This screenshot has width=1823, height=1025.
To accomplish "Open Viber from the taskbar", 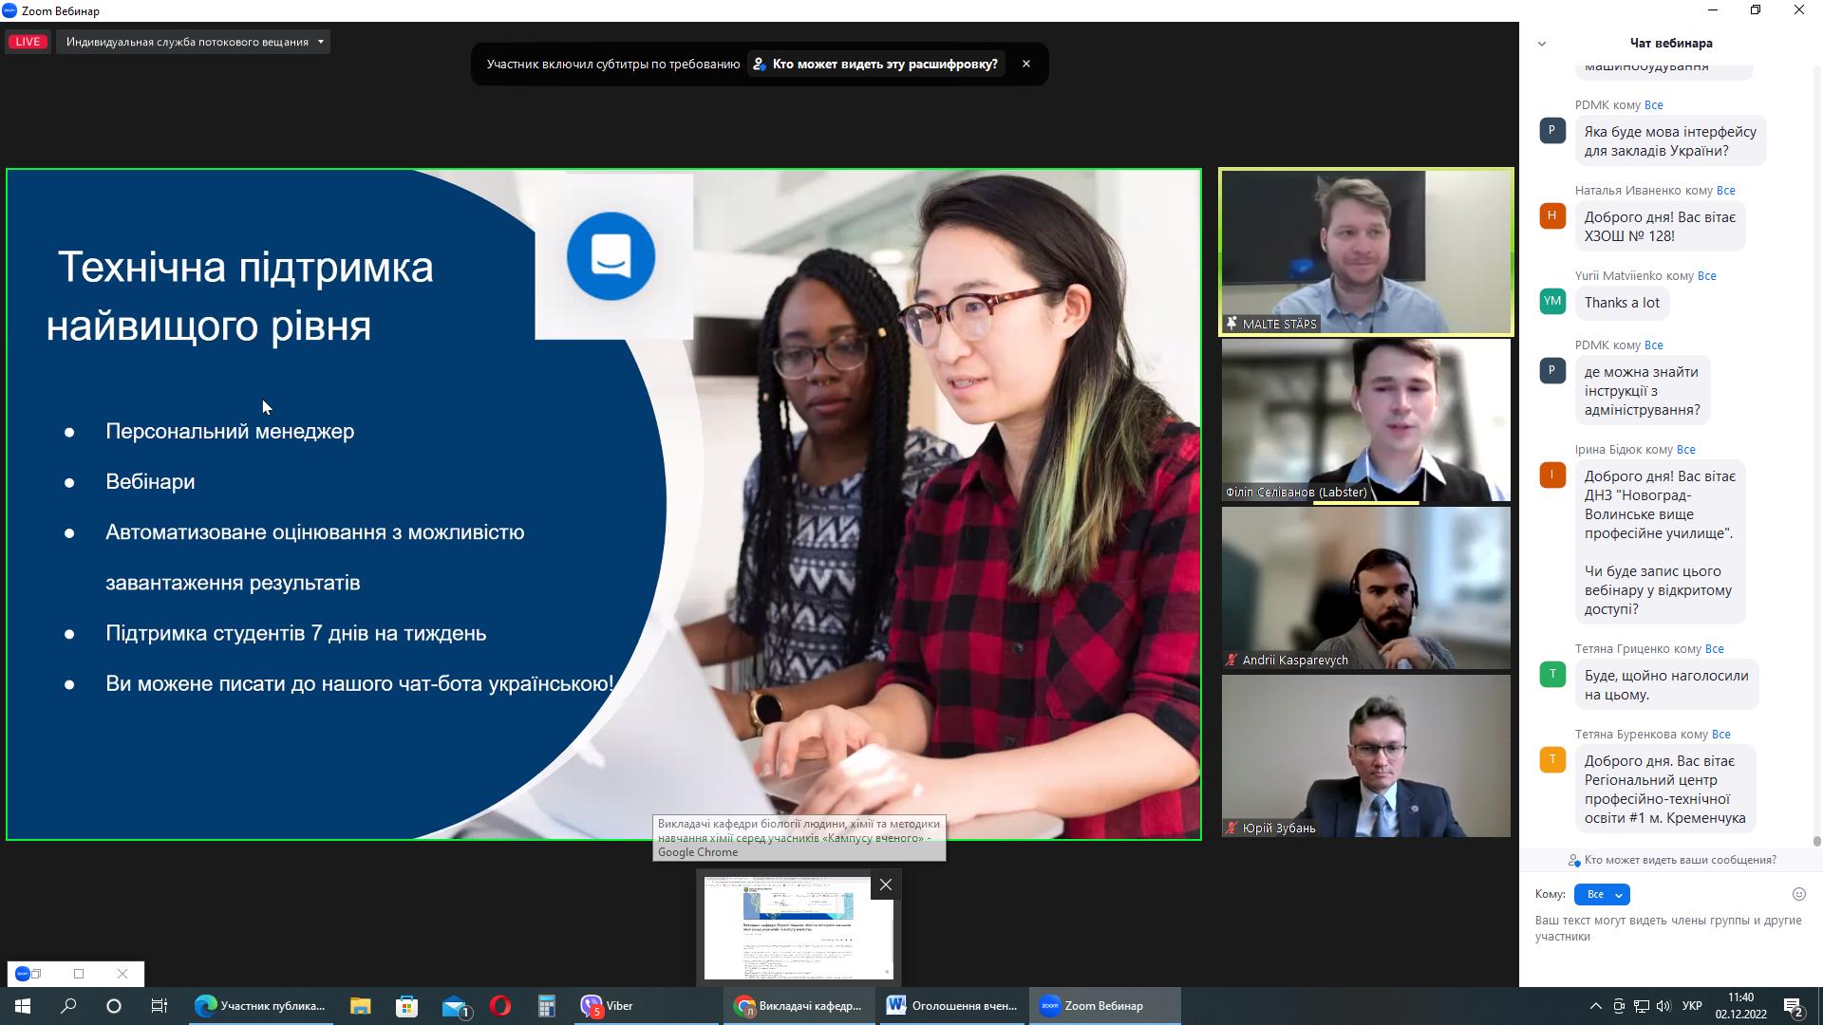I will (609, 1006).
